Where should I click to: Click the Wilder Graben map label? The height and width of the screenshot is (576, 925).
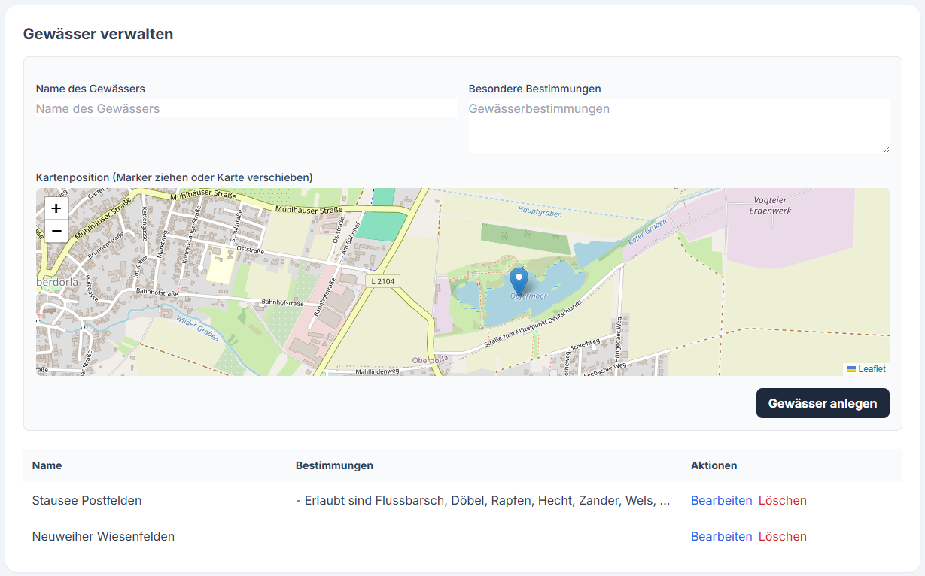(x=197, y=329)
